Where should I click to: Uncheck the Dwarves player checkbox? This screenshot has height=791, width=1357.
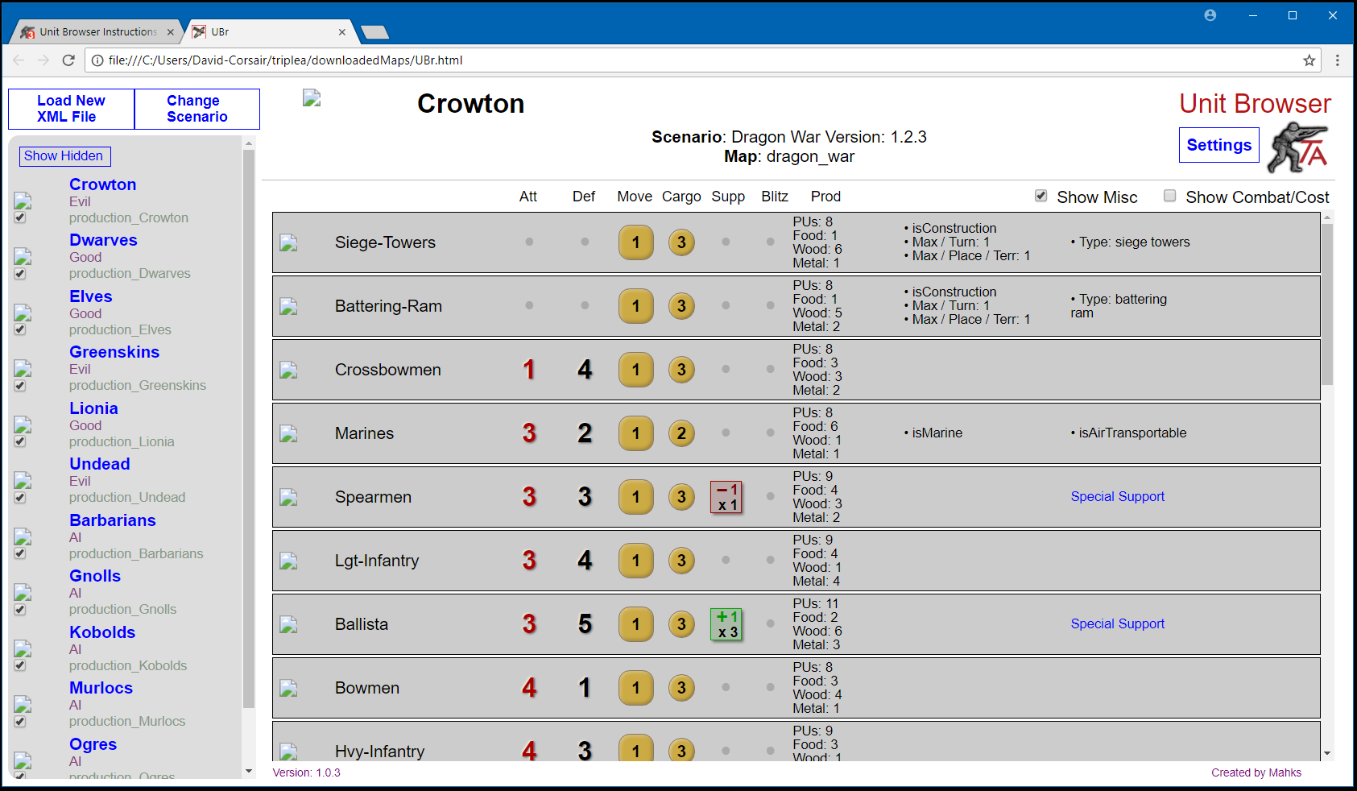20,274
